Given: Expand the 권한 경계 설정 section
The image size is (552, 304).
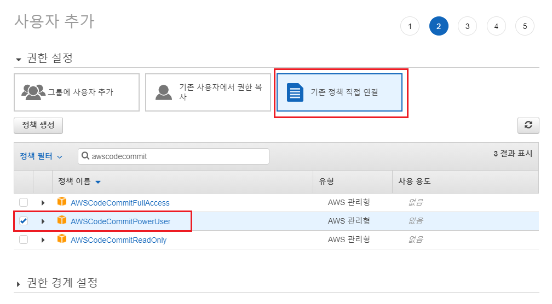Looking at the screenshot, I should point(19,284).
